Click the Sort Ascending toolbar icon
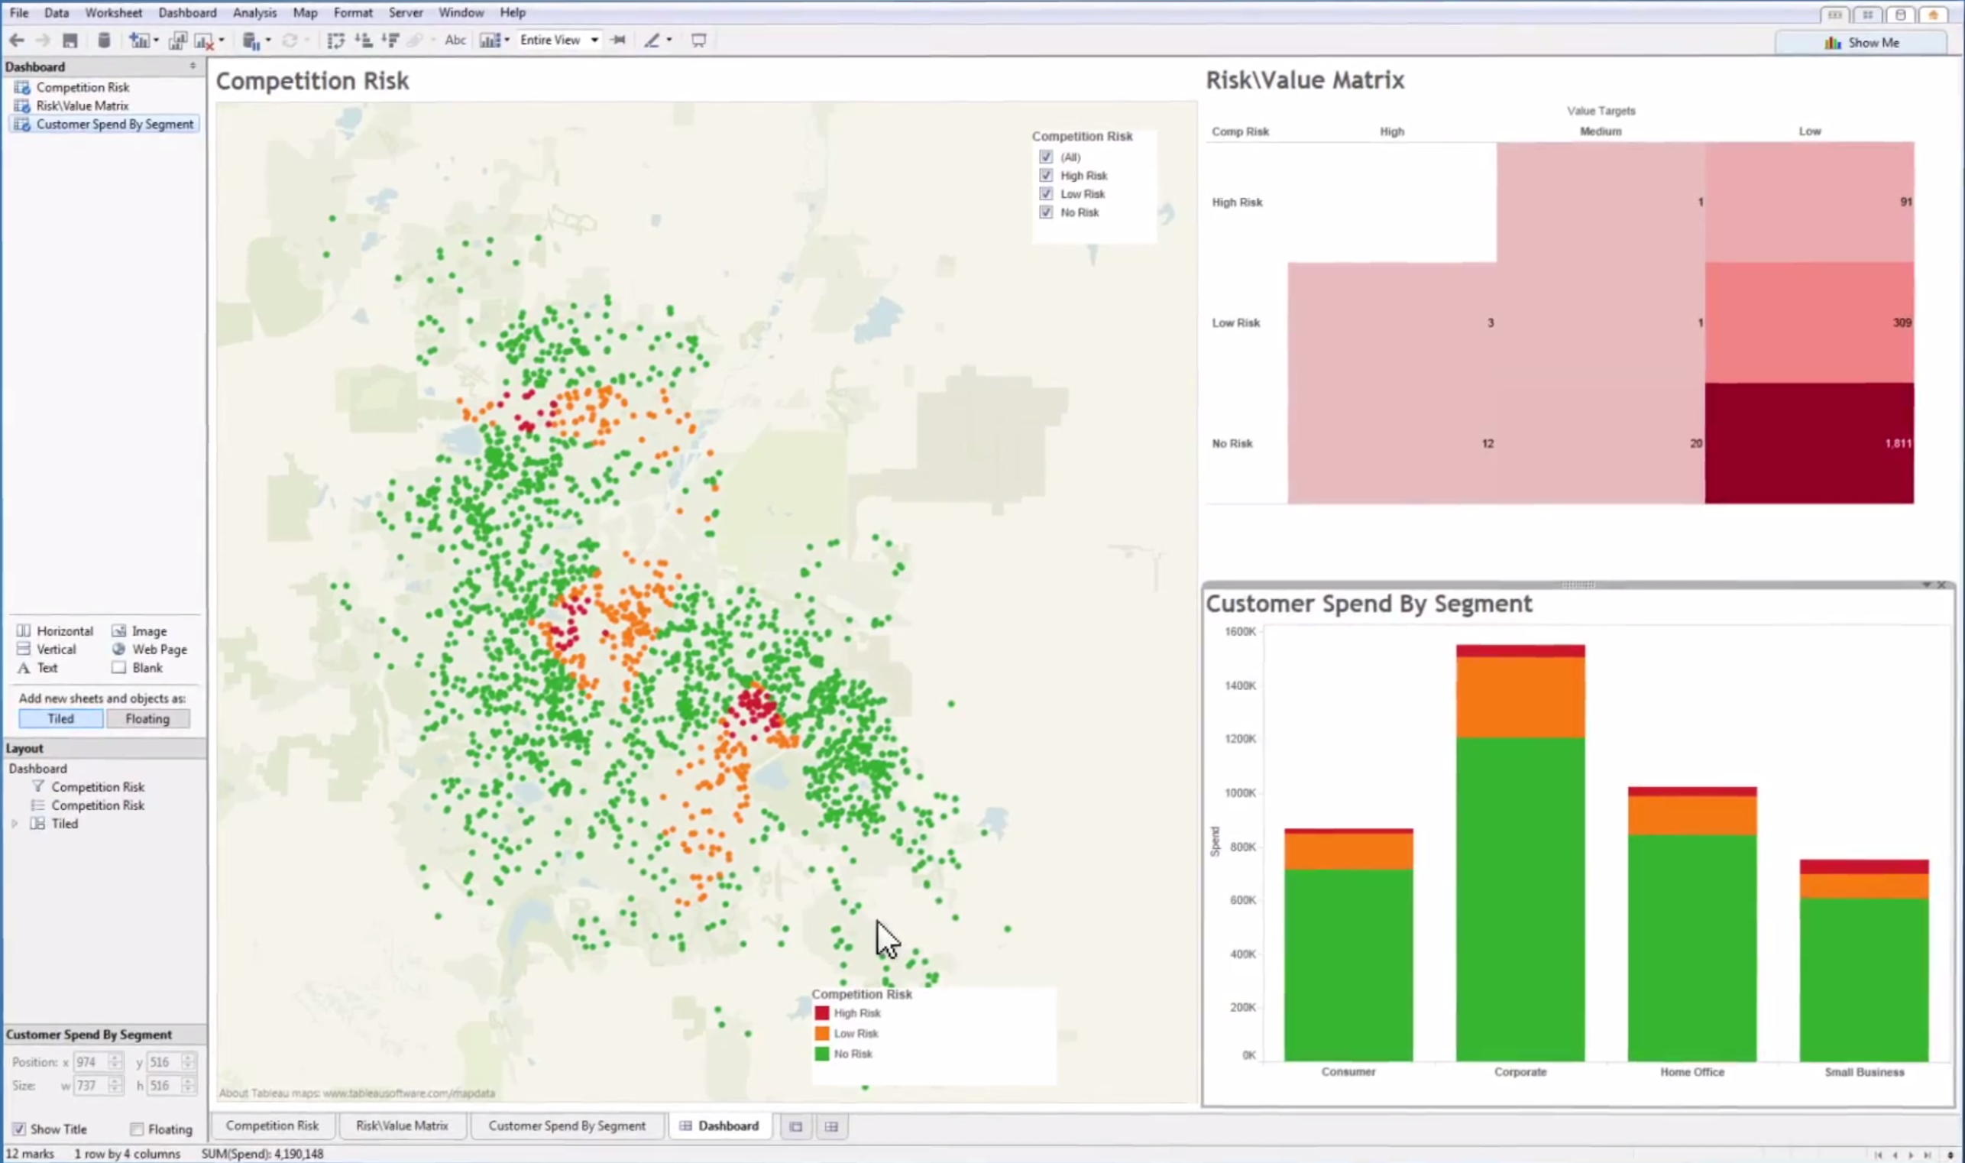 tap(363, 40)
